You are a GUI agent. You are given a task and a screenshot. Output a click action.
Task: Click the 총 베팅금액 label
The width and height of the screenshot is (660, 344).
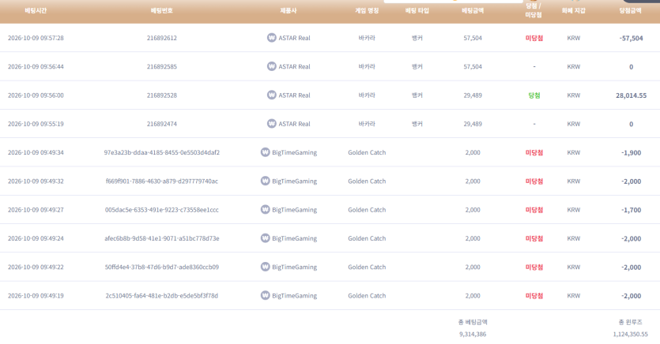pyautogui.click(x=473, y=322)
